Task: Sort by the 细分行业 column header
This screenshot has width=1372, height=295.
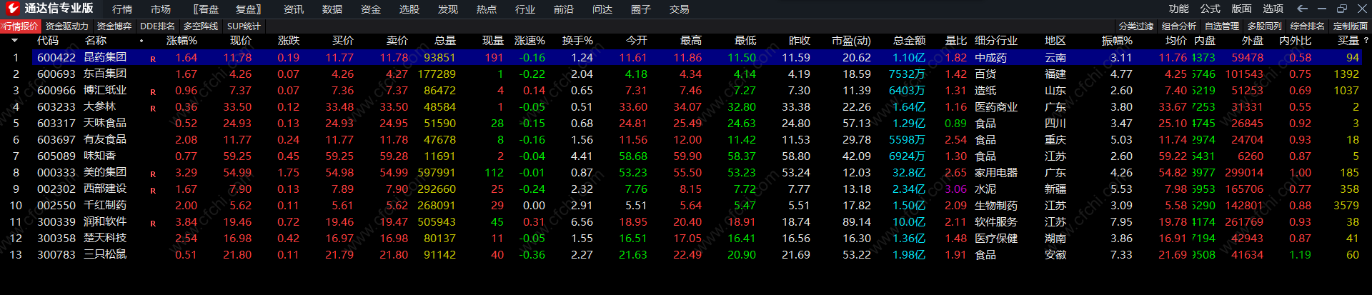Action: pyautogui.click(x=996, y=41)
